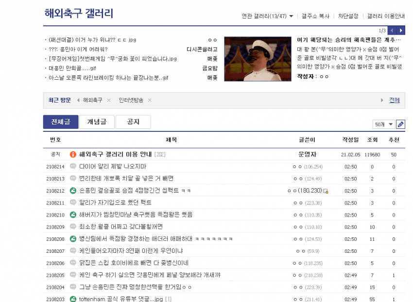This screenshot has width=413, height=302.
Task: Click speech bubble icon of post 2108214
Action: pos(73,166)
